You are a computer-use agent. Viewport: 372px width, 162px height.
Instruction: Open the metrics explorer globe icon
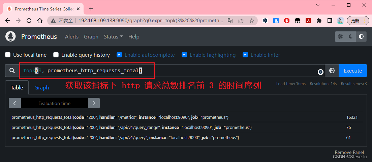(x=332, y=71)
